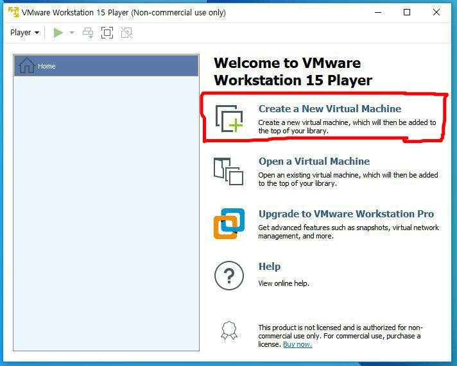Expand the power options arrow beside play

point(72,33)
